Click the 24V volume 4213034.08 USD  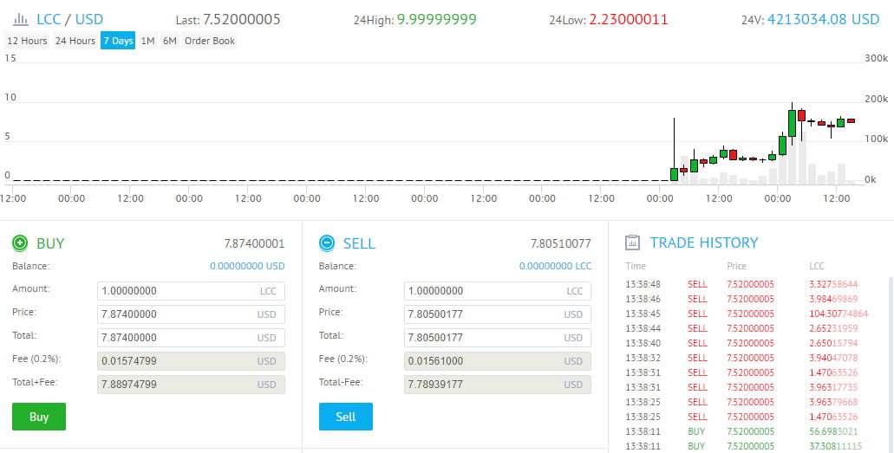(x=823, y=19)
